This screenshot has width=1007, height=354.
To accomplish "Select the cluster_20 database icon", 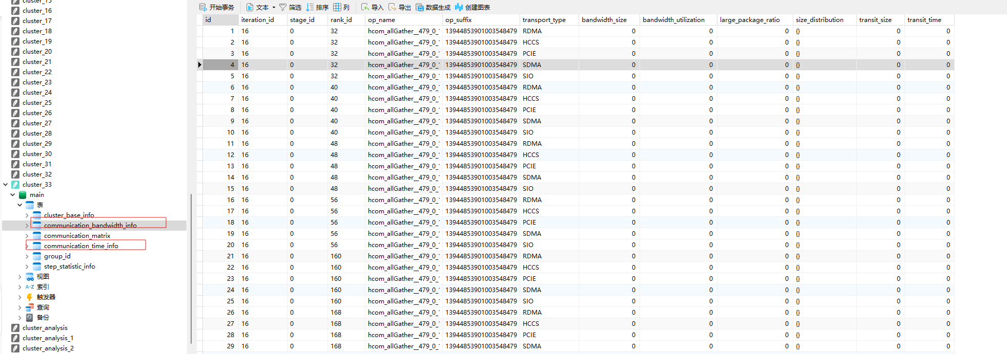I will 15,52.
